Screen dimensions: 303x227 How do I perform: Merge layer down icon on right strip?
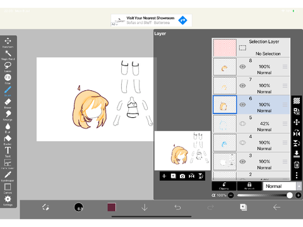297,154
